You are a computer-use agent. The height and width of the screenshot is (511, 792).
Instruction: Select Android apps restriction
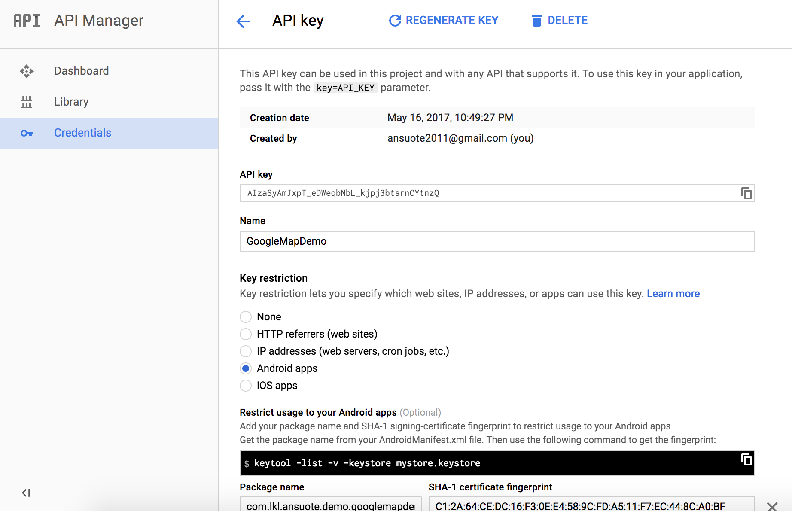click(246, 368)
